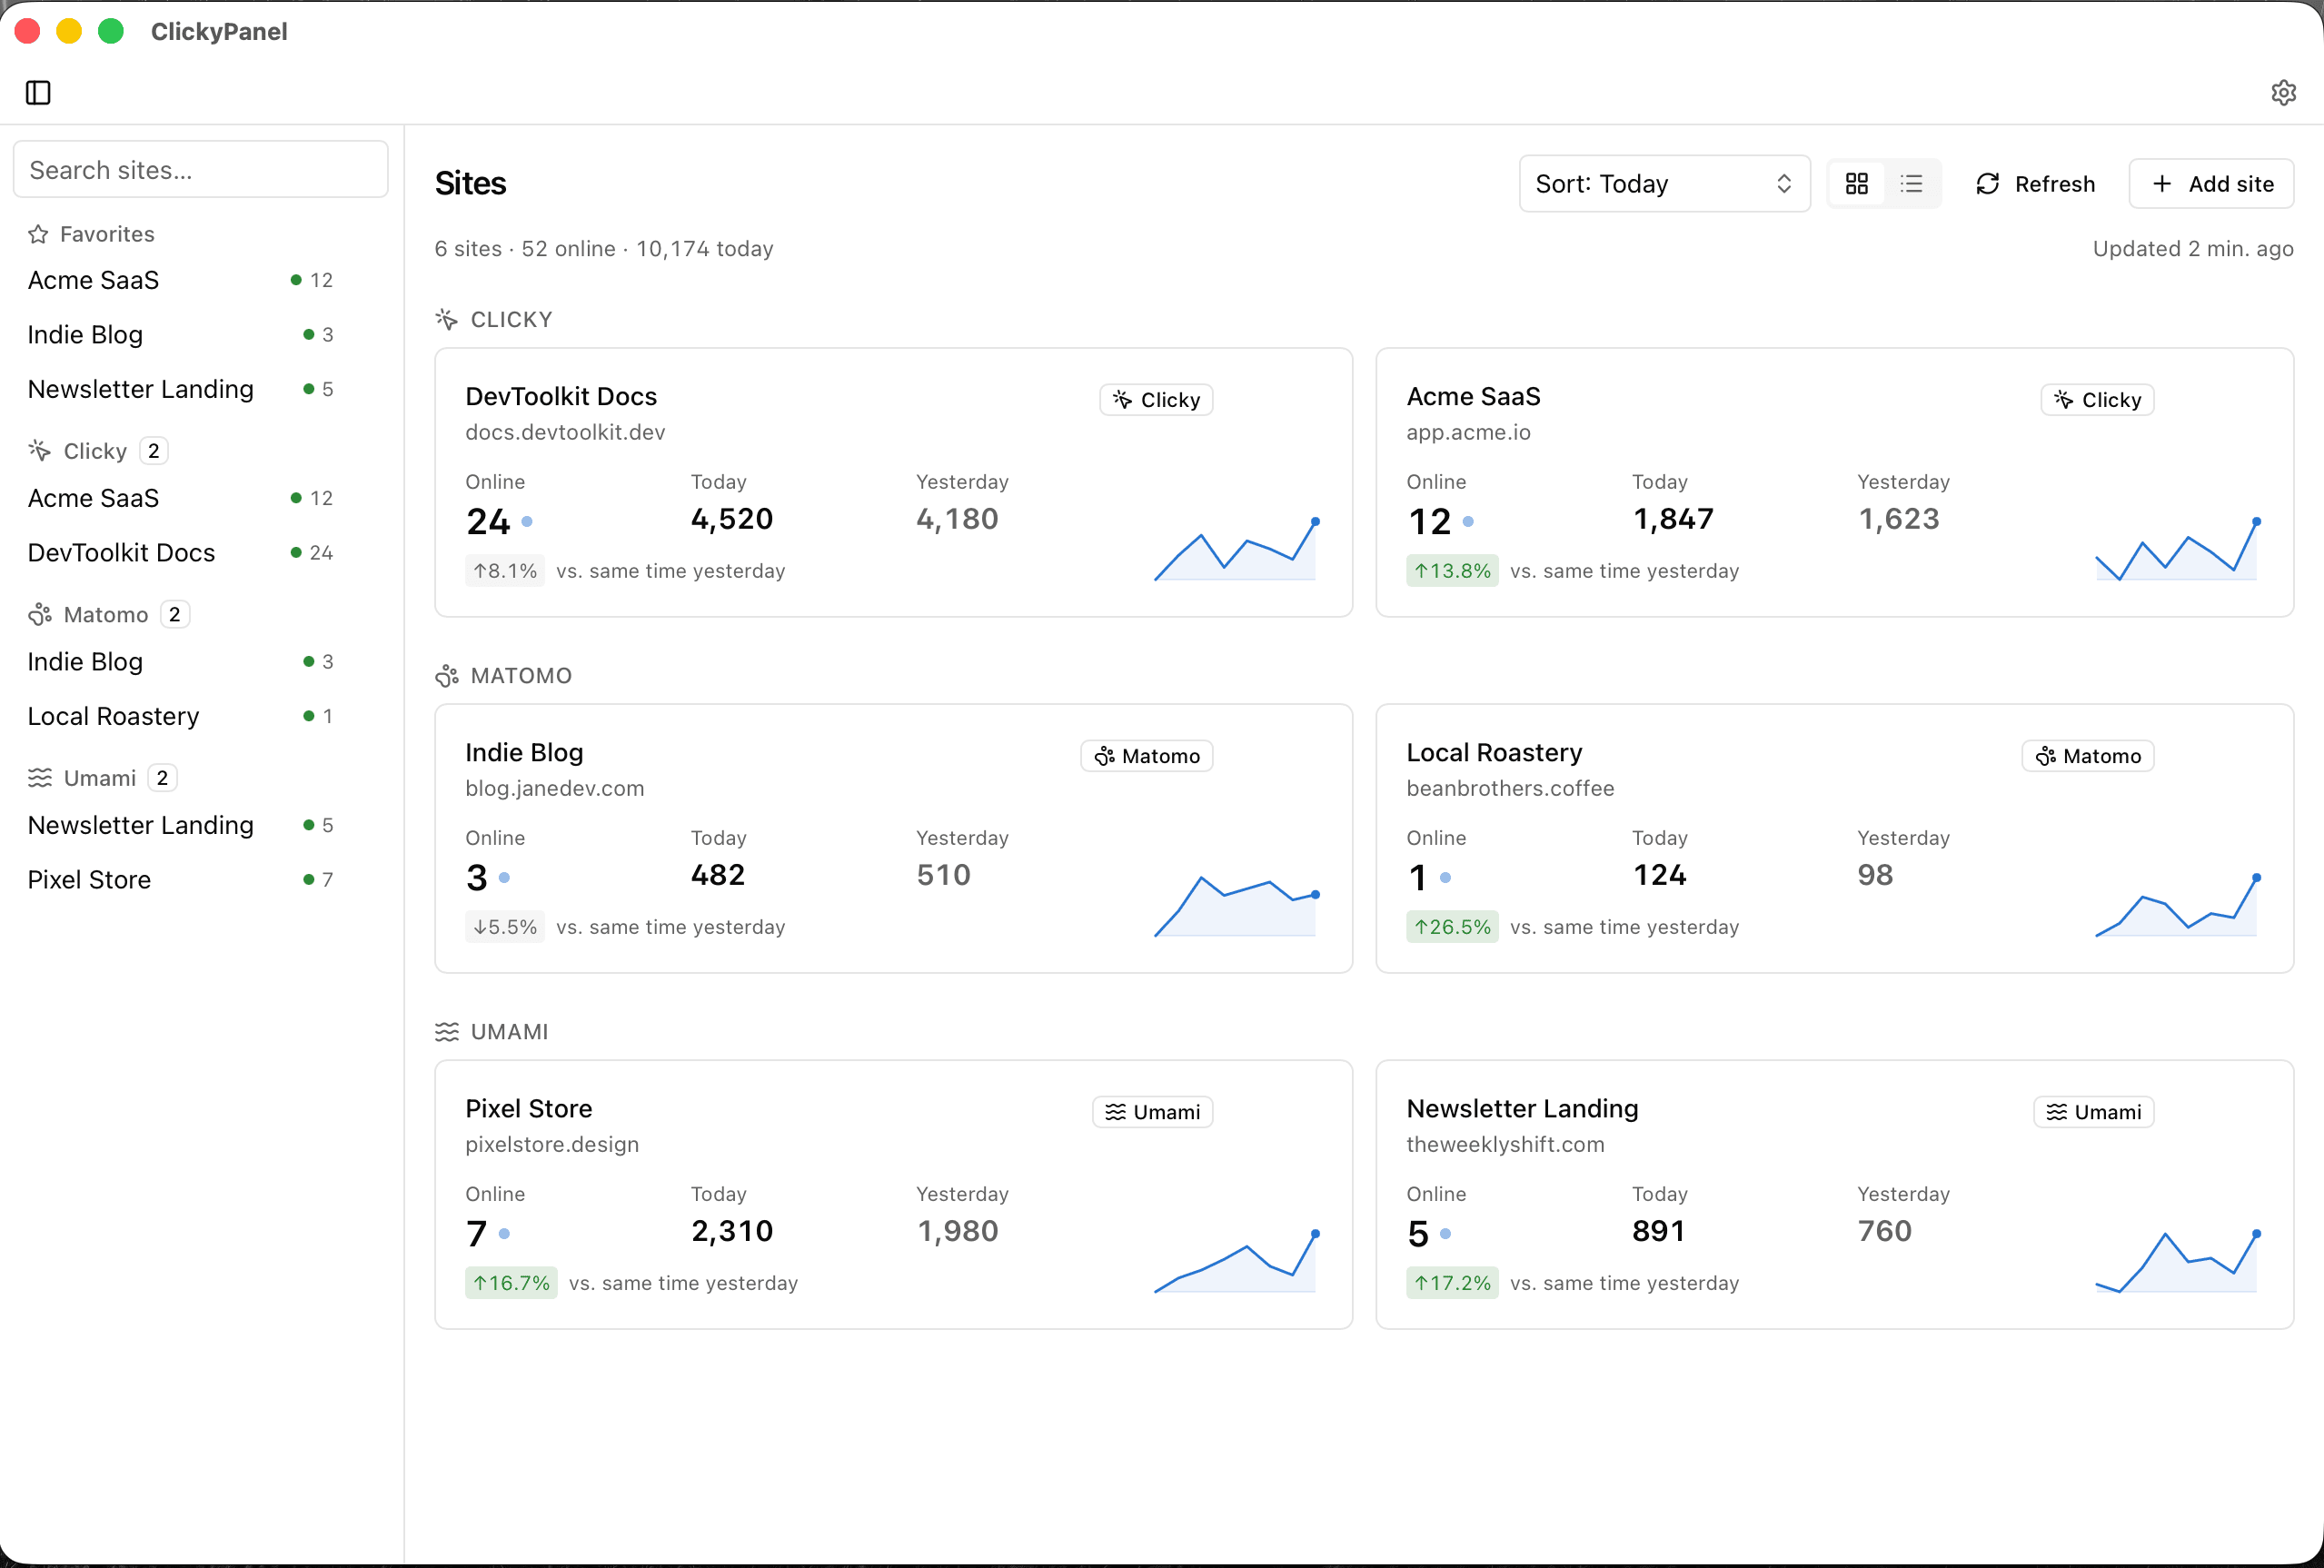The width and height of the screenshot is (2324, 1568).
Task: Click the Matomo badge on Local Roastery card
Action: point(2088,756)
